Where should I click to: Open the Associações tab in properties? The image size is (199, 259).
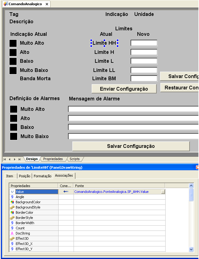click(x=64, y=176)
